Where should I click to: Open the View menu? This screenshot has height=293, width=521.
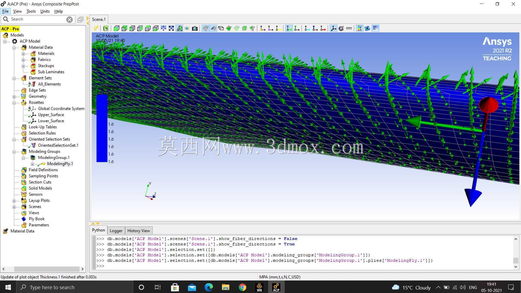pos(17,11)
